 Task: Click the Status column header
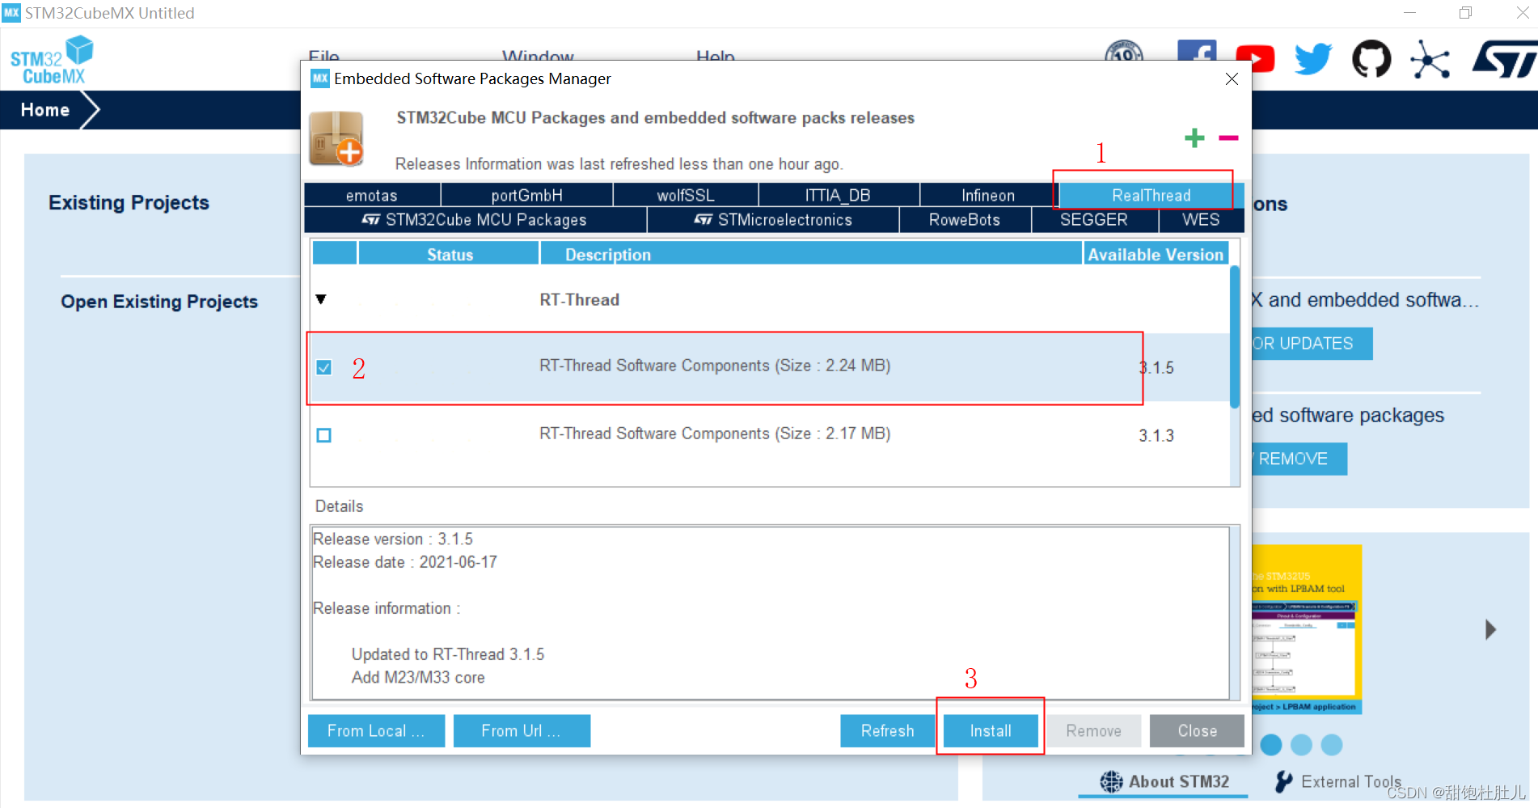[x=450, y=254]
